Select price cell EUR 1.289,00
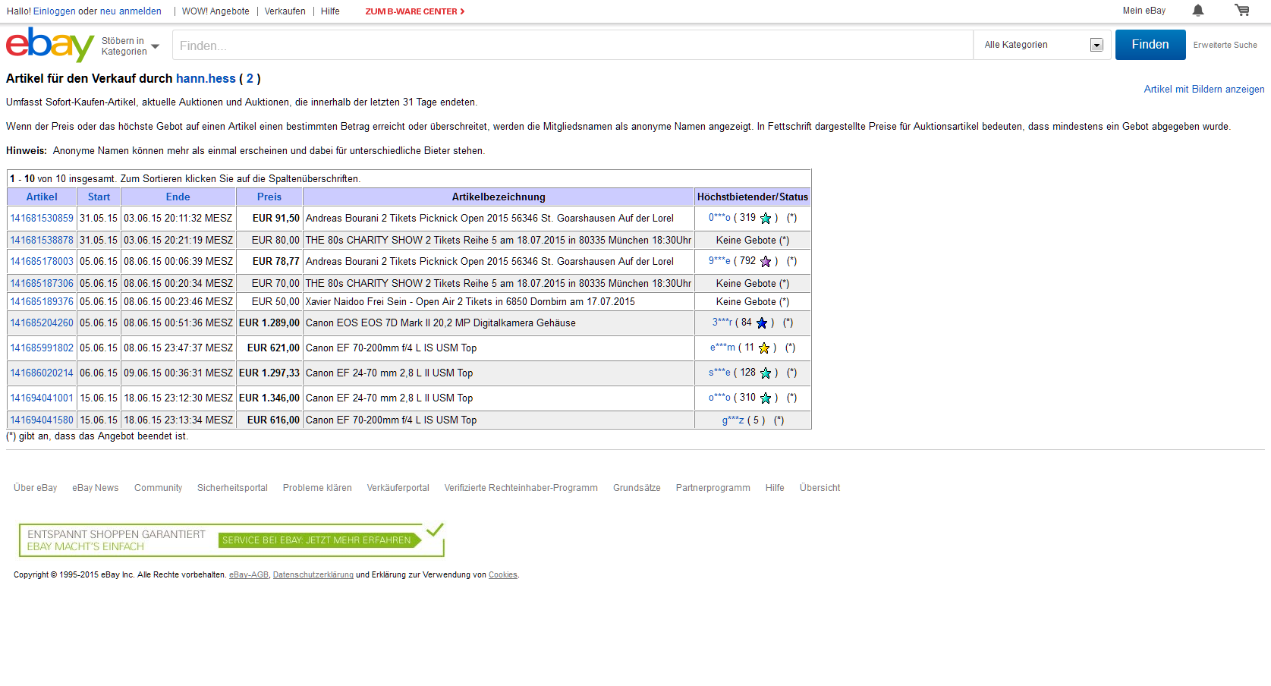The width and height of the screenshot is (1271, 686). coord(269,323)
